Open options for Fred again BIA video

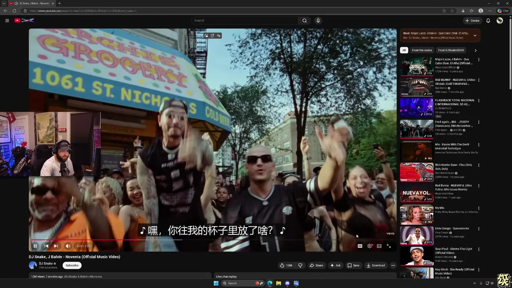pyautogui.click(x=478, y=122)
